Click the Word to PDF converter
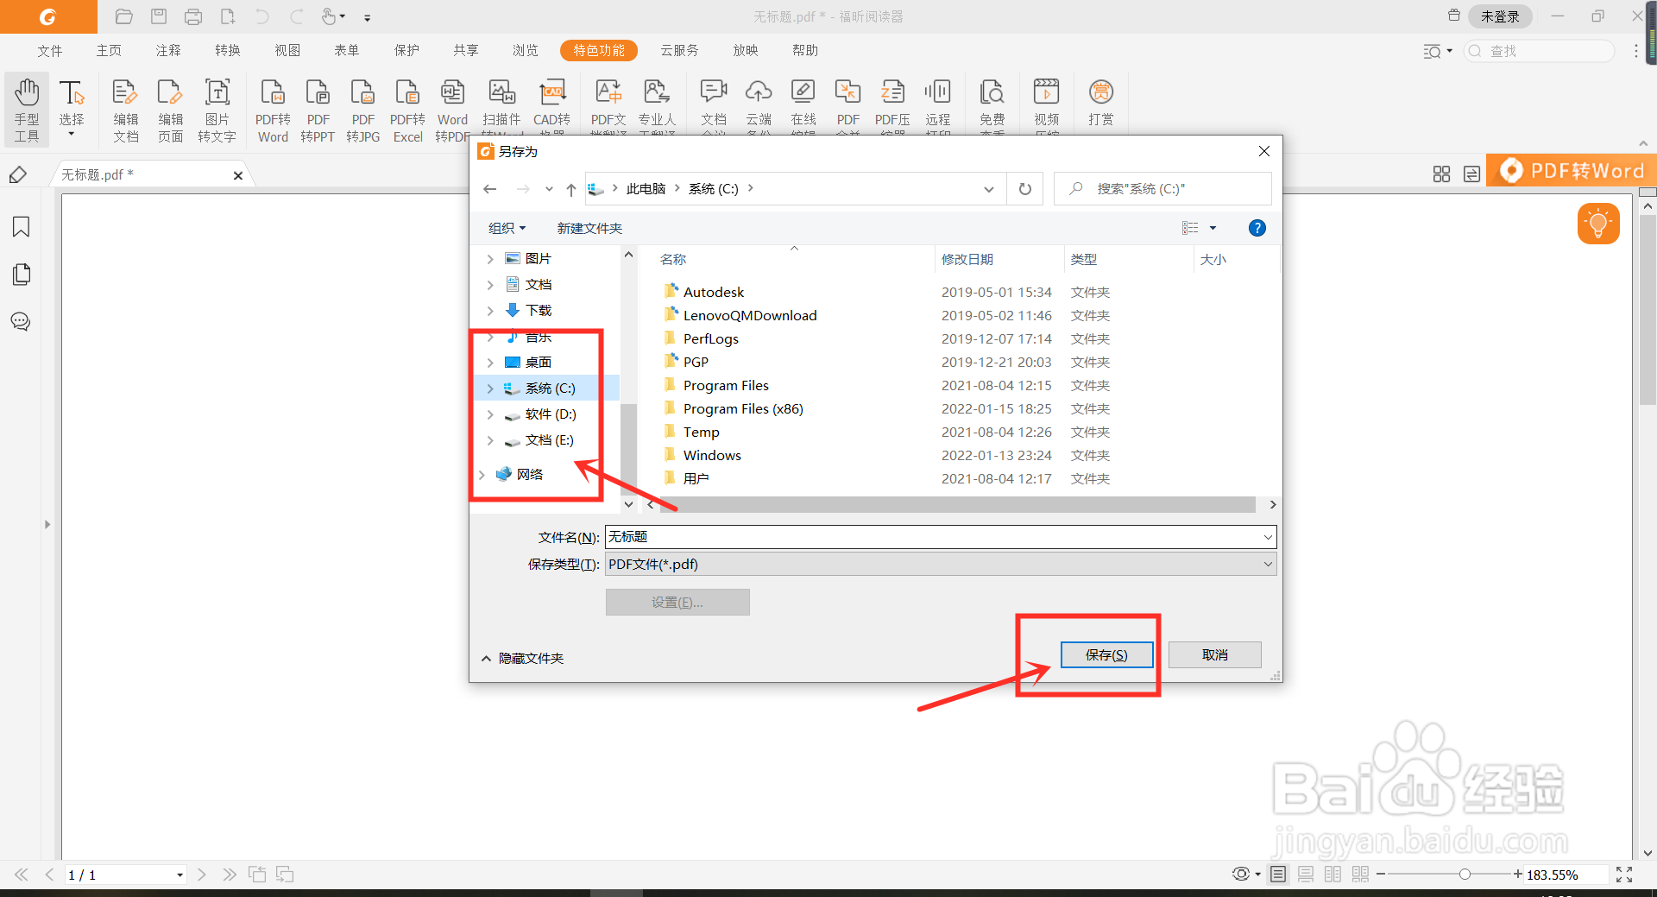 (x=452, y=109)
